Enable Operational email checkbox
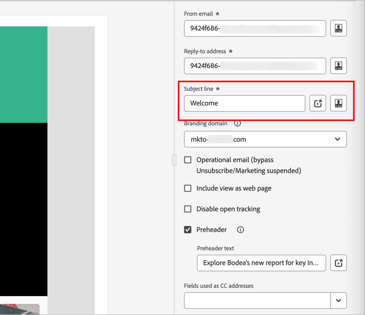Screen dimensions: 365x315 pos(188,160)
